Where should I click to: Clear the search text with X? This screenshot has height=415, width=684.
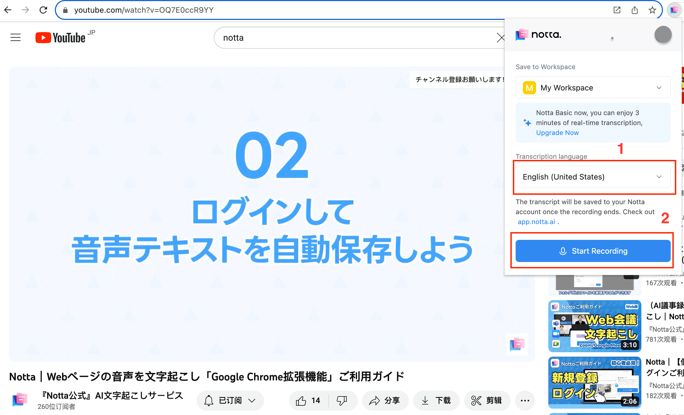pyautogui.click(x=500, y=37)
